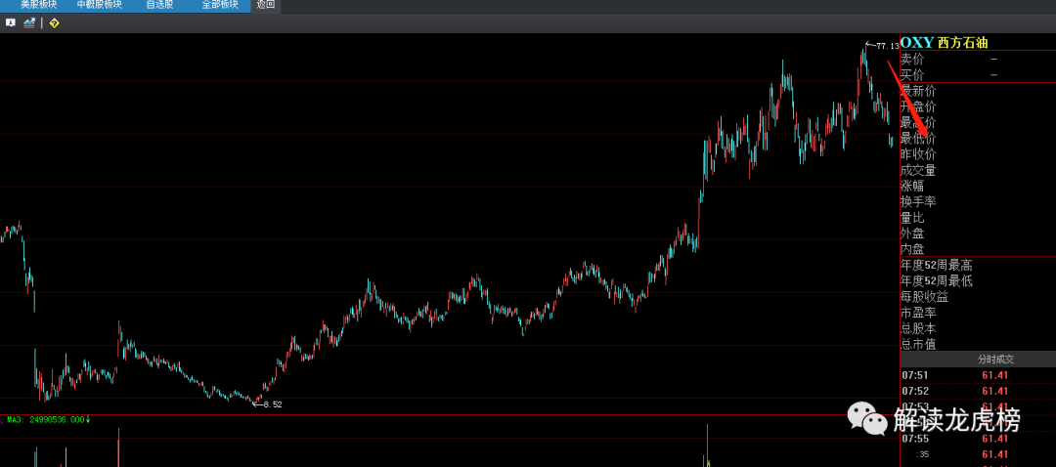Click the 总股本 label
The image size is (1056, 467).
click(918, 328)
